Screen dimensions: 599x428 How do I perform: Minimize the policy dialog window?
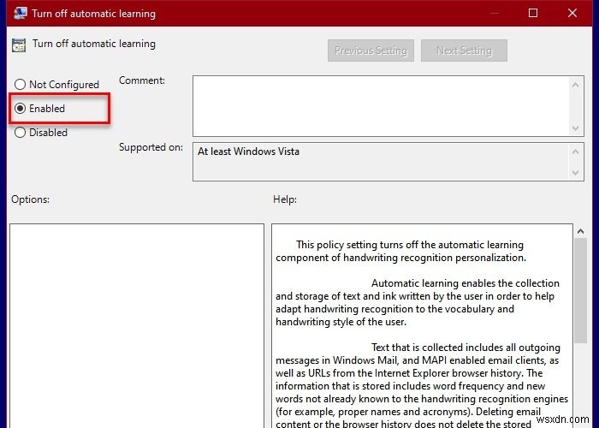coord(495,13)
